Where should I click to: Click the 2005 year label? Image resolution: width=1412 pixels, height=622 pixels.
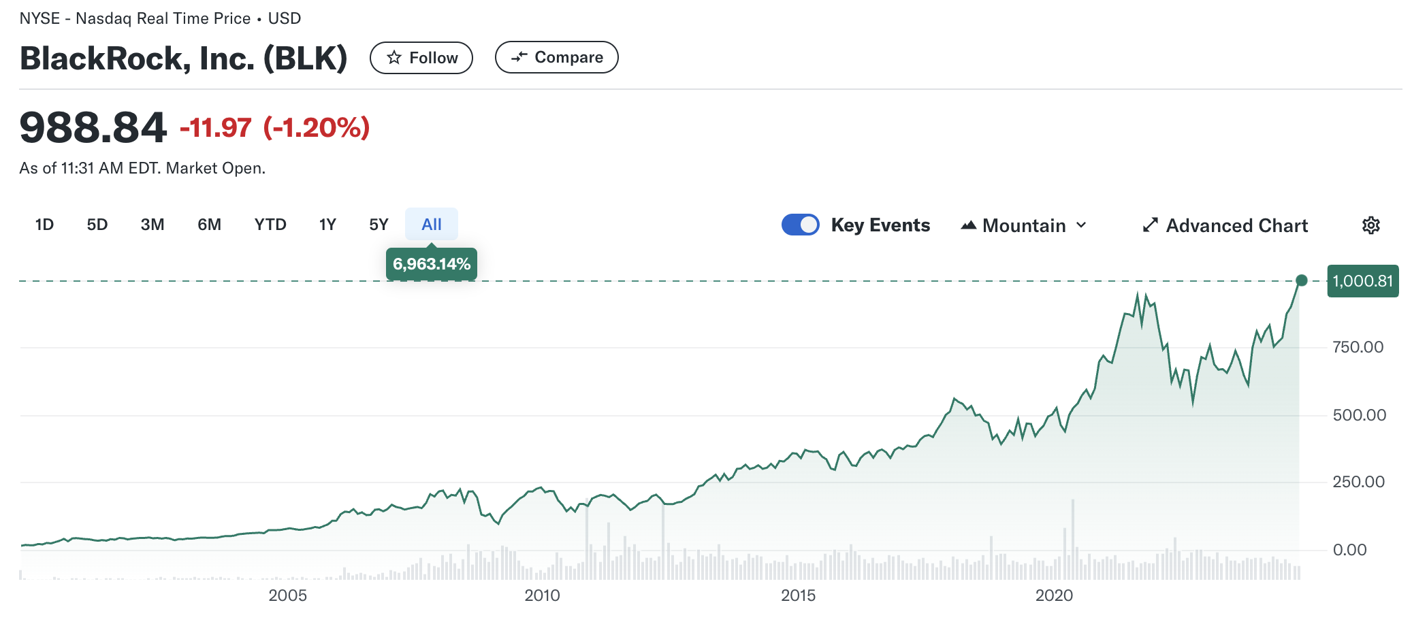[287, 595]
